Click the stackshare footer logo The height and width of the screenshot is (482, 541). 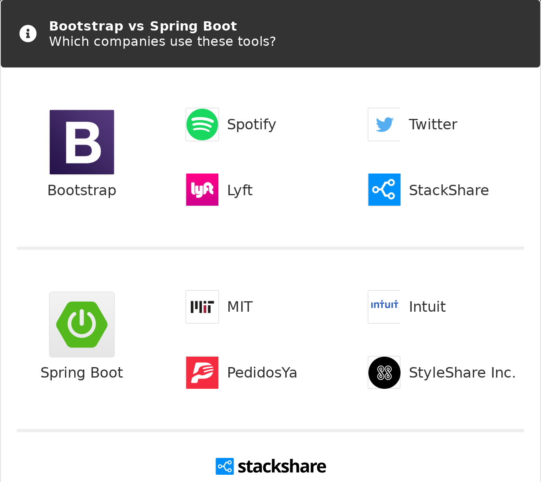tap(270, 466)
